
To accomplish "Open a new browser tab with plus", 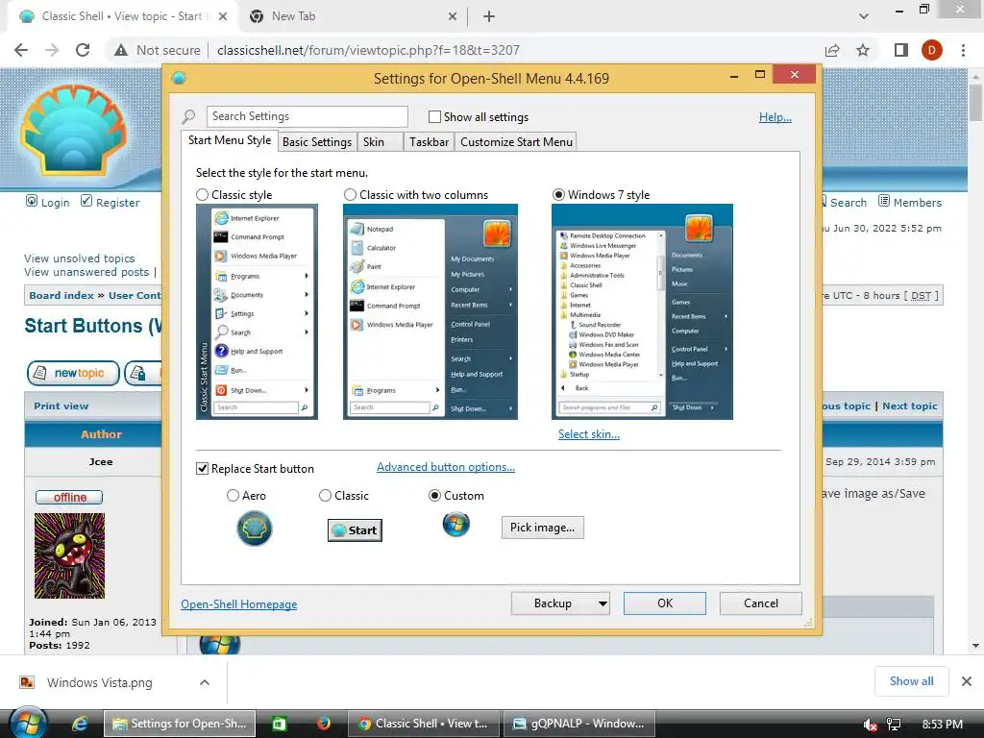I will point(489,16).
